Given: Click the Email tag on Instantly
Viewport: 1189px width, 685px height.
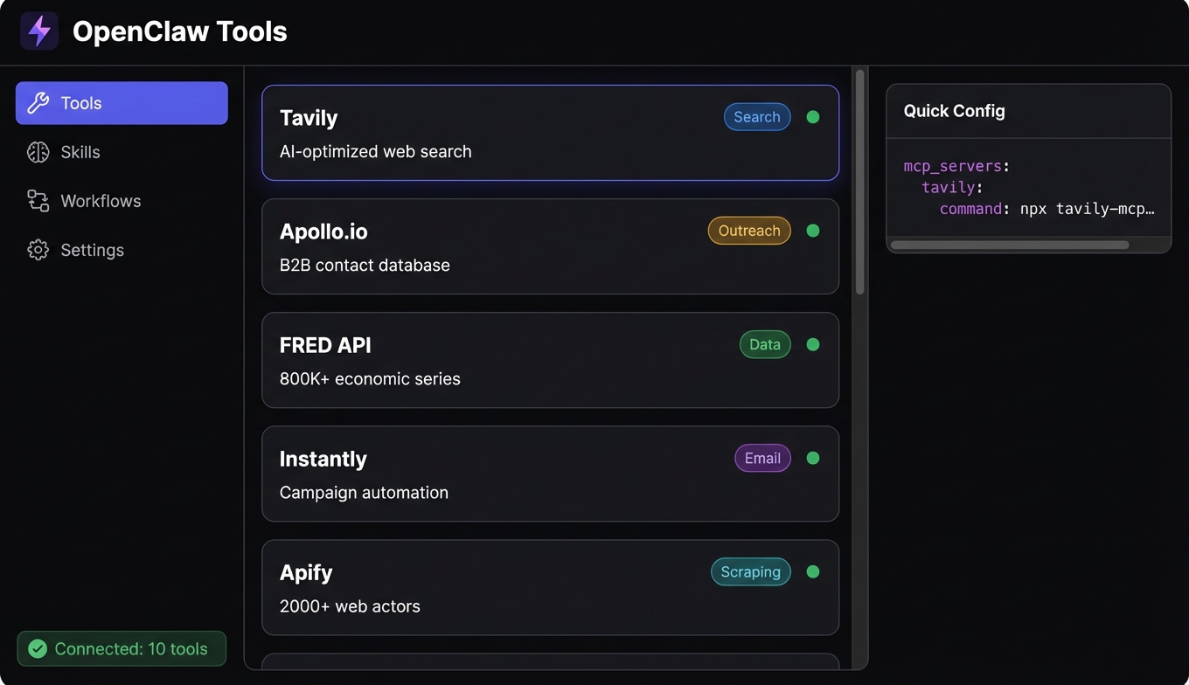Looking at the screenshot, I should 761,458.
